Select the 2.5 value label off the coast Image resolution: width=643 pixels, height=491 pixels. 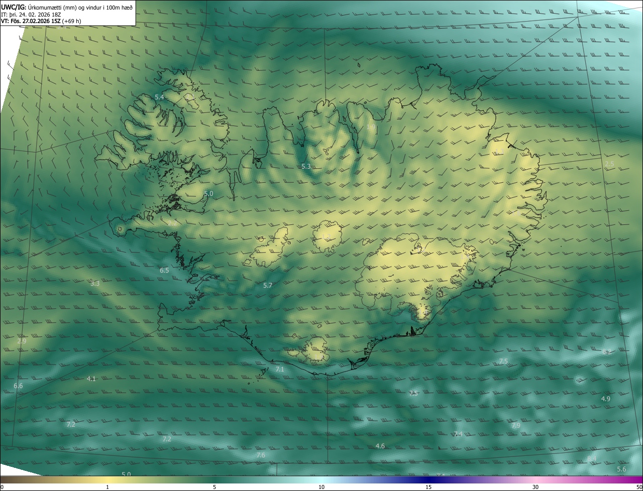[609, 164]
